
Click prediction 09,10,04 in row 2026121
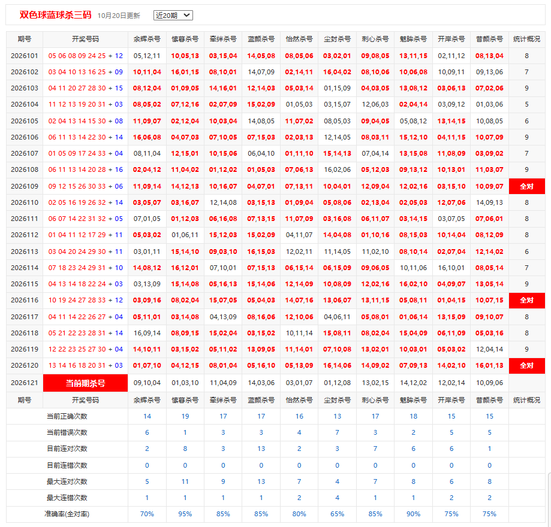tap(147, 383)
